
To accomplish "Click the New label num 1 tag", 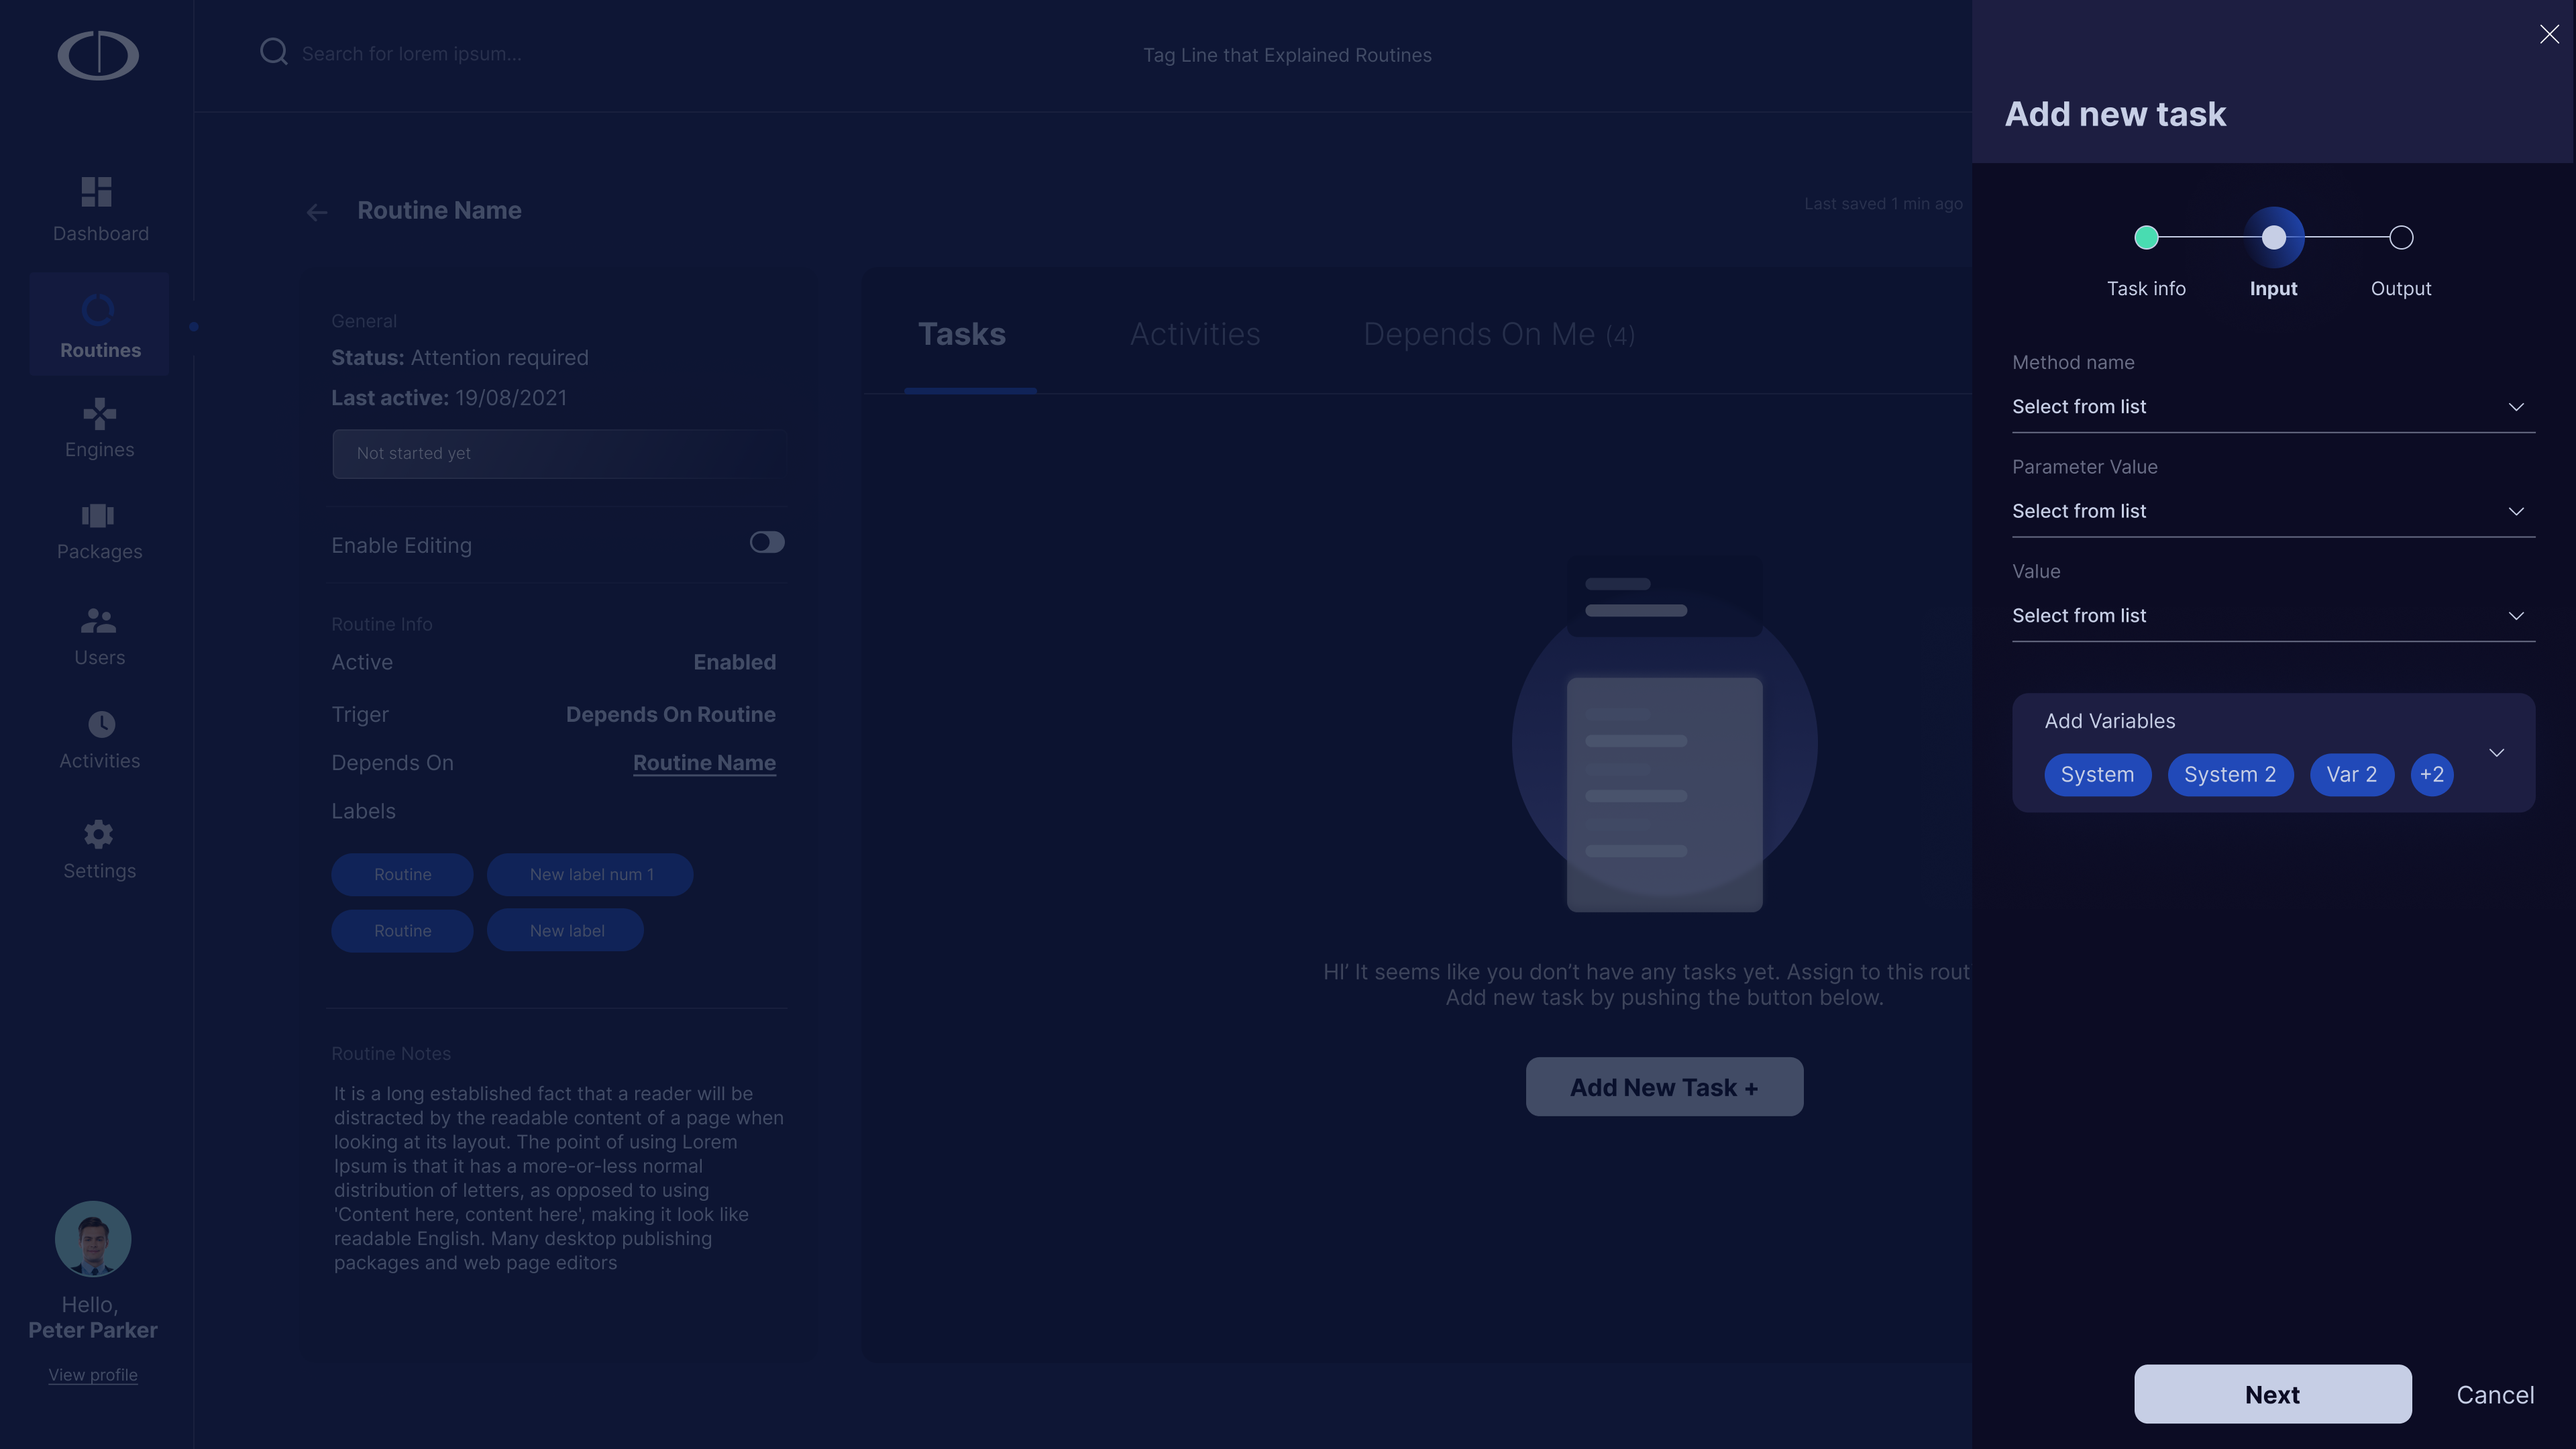I will [590, 874].
